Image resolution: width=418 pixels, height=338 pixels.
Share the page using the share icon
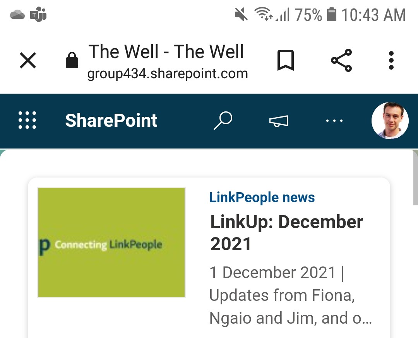(341, 60)
